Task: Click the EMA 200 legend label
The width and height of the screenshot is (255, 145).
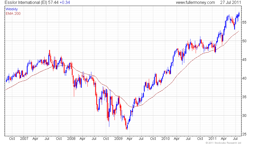Action: pyautogui.click(x=13, y=13)
